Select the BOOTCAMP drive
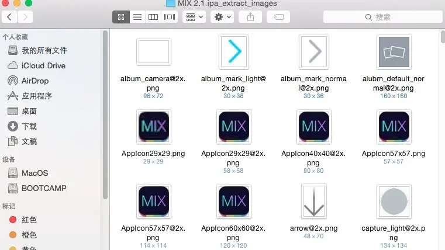The height and width of the screenshot is (250, 445). pyautogui.click(x=37, y=188)
